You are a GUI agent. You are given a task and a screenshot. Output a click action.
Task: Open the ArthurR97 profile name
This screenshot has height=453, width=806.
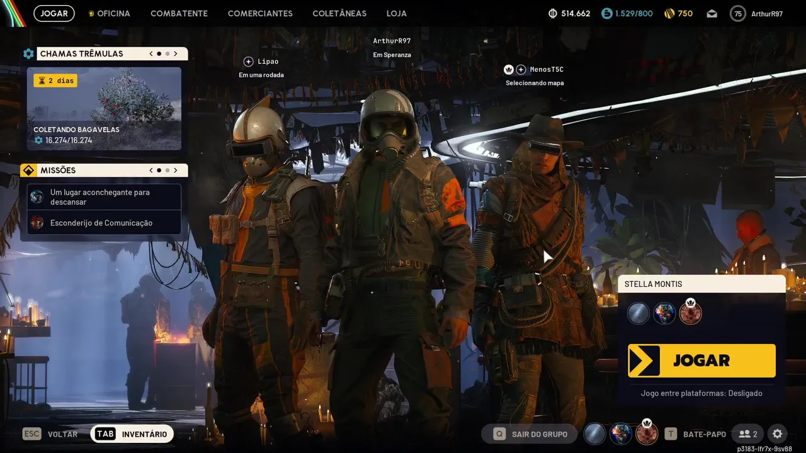pos(767,14)
